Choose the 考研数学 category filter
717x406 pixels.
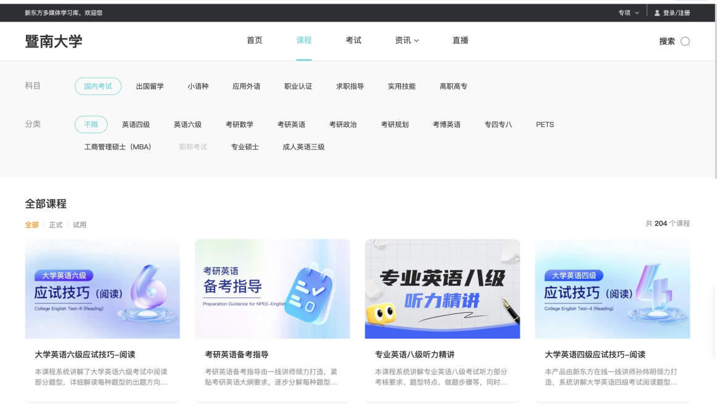click(x=239, y=125)
